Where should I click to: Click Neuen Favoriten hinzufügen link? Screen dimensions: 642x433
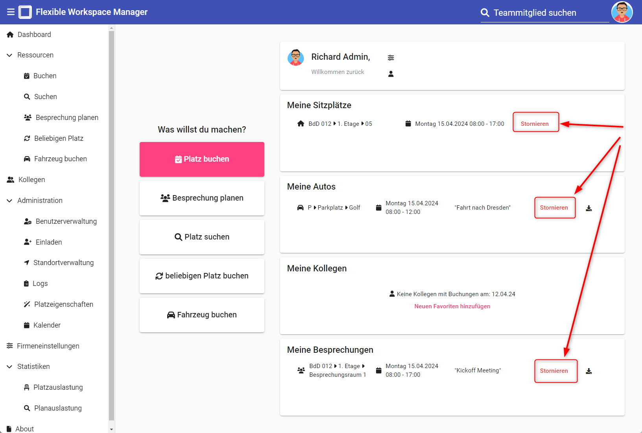(452, 306)
